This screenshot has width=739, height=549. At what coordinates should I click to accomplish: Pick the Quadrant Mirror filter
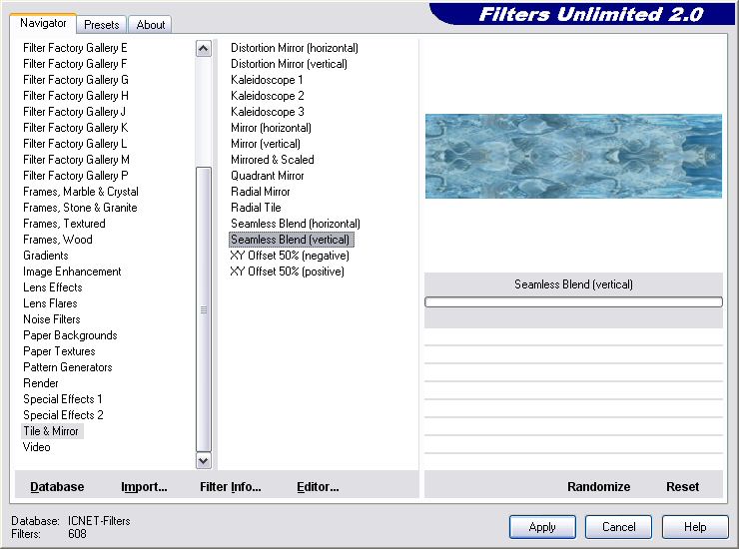(268, 176)
